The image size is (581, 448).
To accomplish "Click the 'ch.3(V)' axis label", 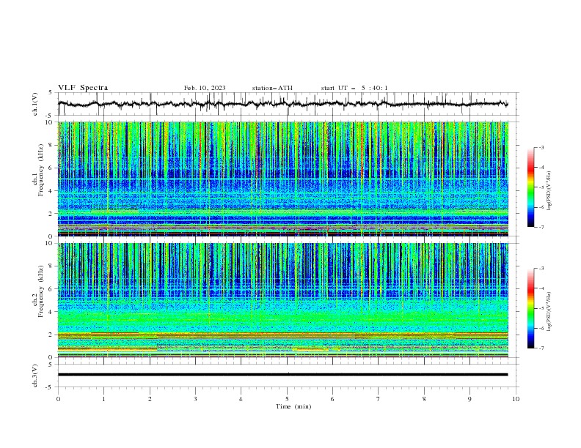I will (x=35, y=376).
